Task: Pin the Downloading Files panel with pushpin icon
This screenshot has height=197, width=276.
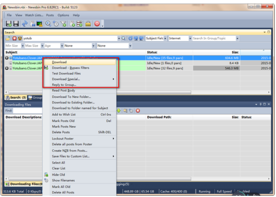Action: click(260, 104)
